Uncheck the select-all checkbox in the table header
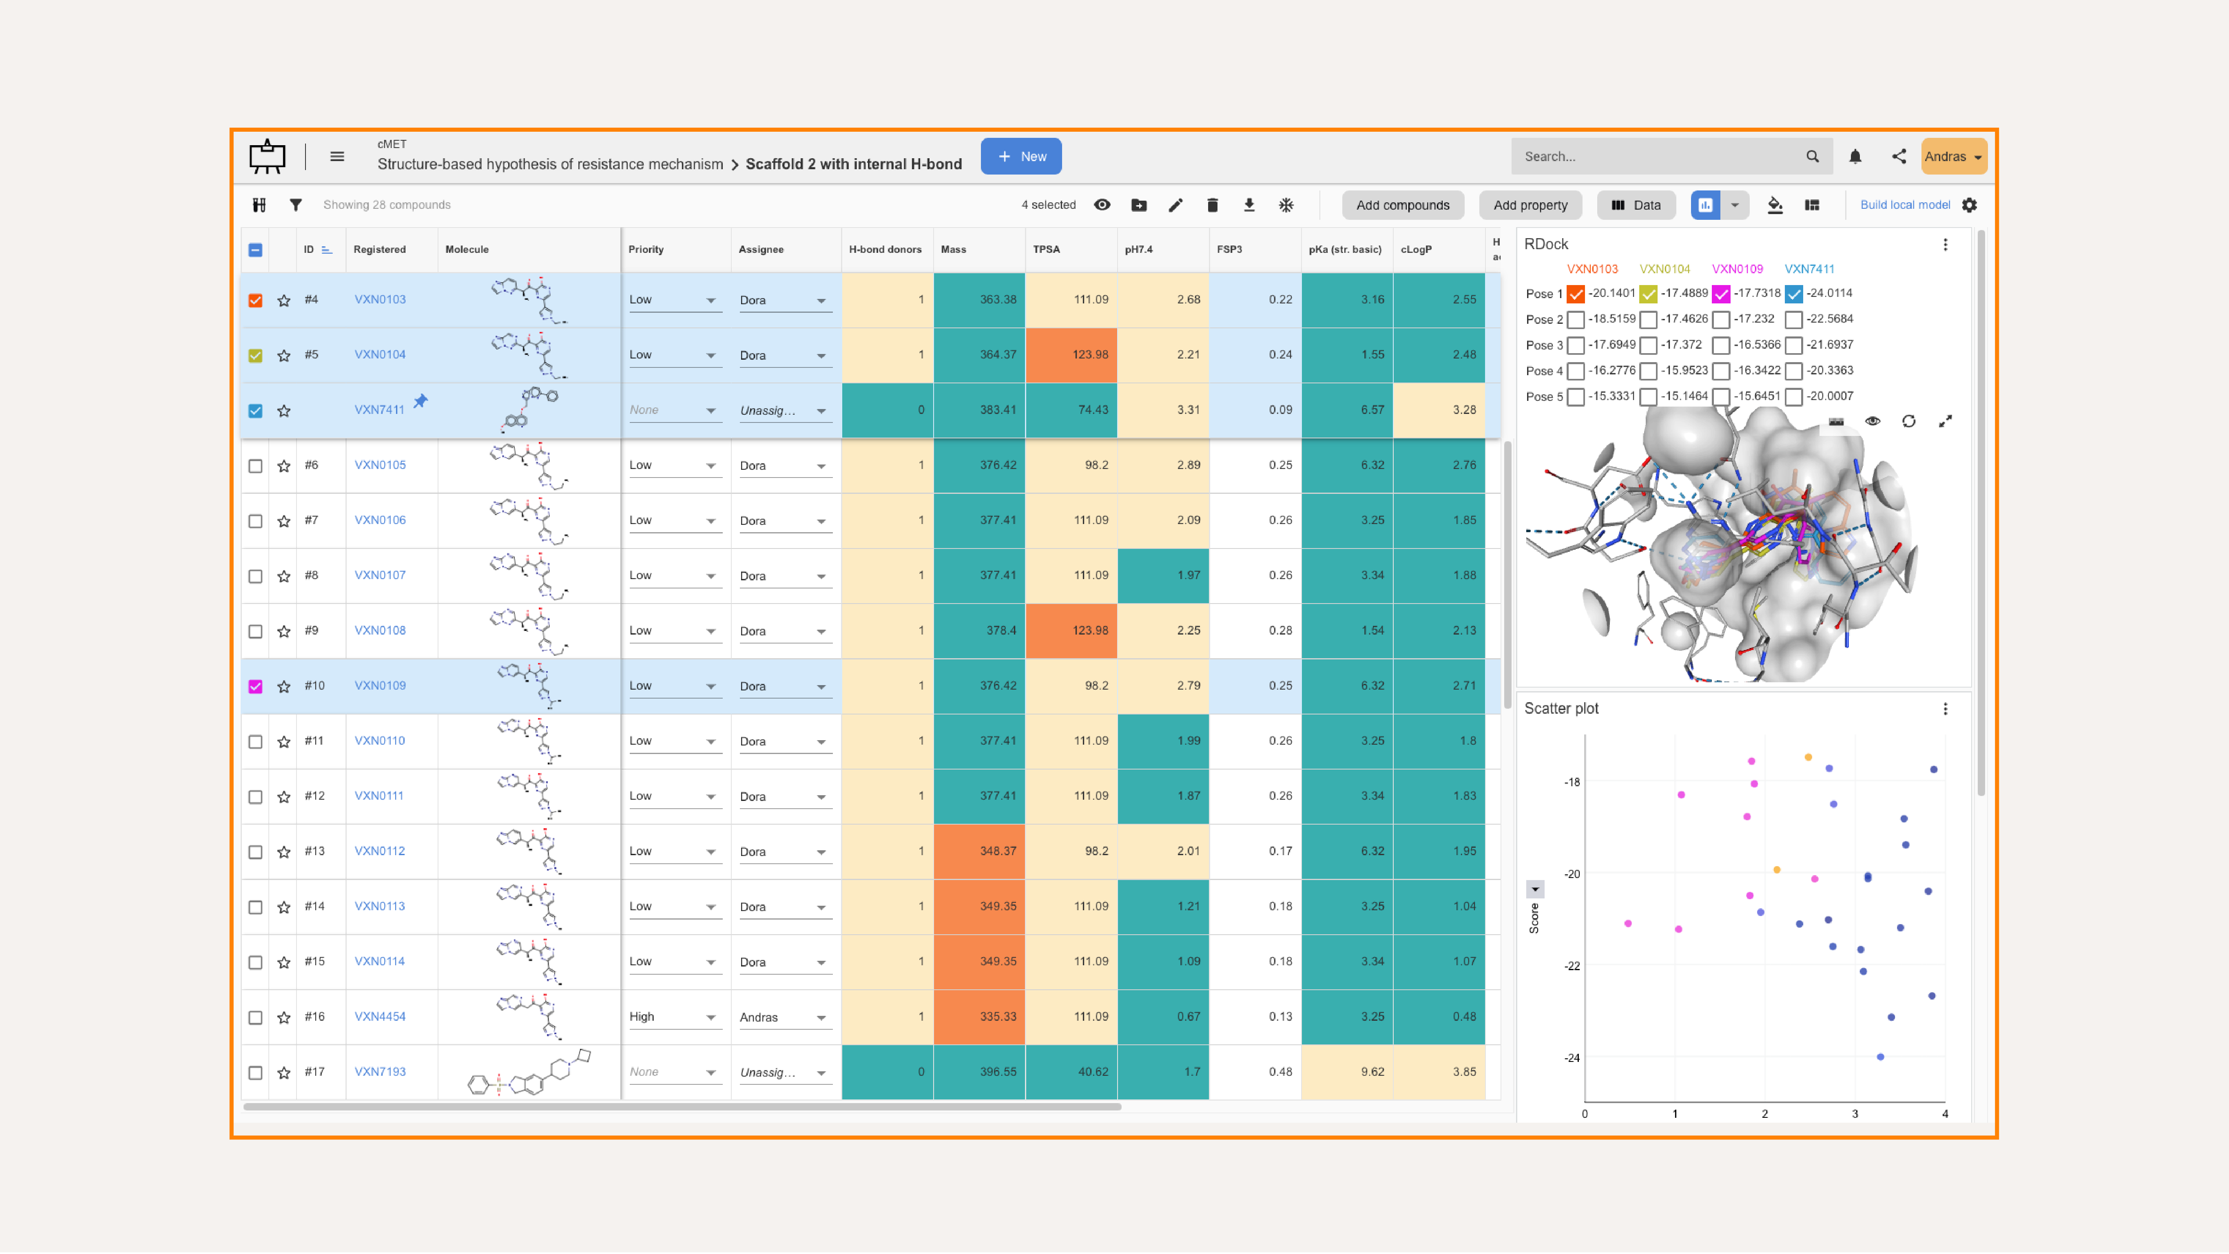Viewport: 2229px width, 1254px height. [255, 249]
